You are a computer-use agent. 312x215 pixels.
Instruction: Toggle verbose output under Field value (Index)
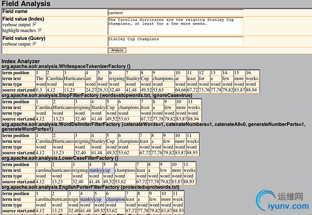34,25
